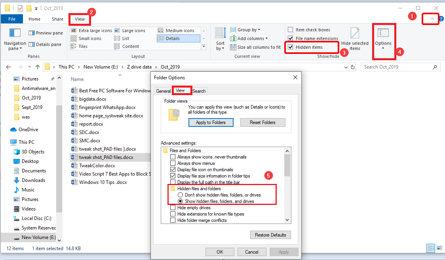Open Music in navigation pane
Viewport: 445px width, 260px height.
pos(24,190)
